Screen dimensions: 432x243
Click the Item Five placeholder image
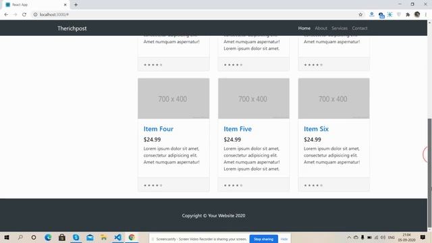click(x=254, y=99)
